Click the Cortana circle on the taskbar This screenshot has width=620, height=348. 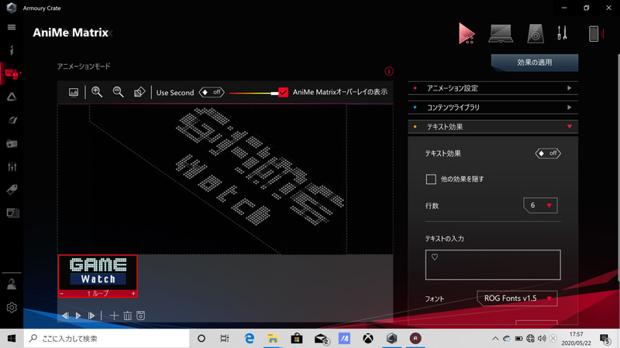pos(201,338)
